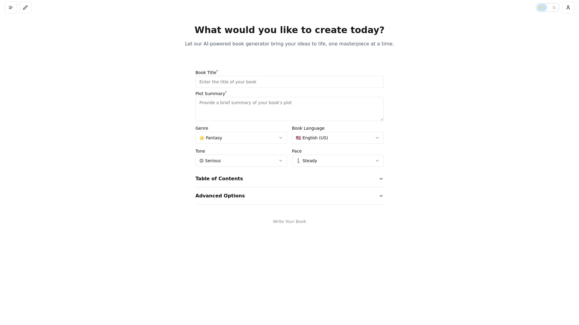Expand the Advanced Options section

coord(289,196)
